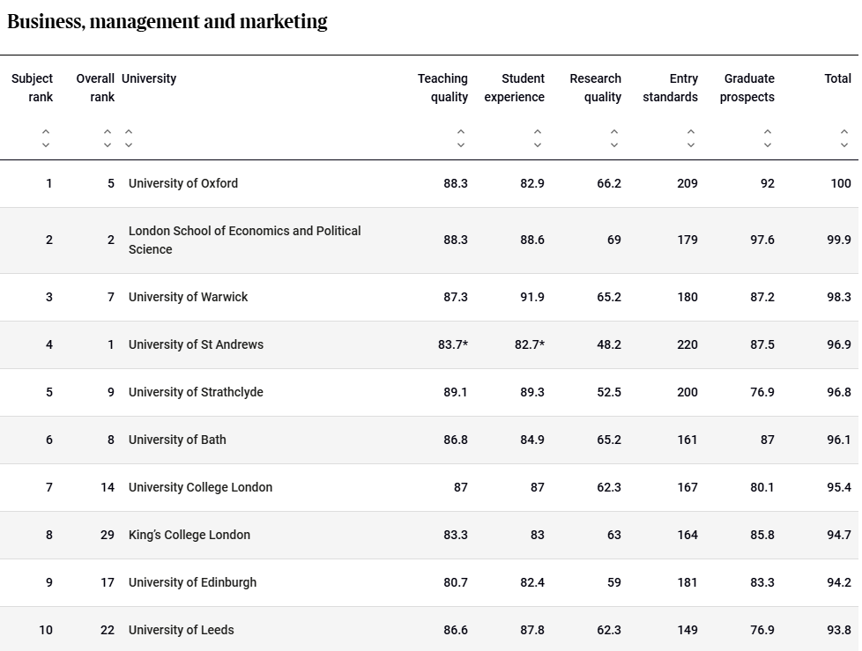Select University of Edinburgh name
862x651 pixels.
[192, 582]
